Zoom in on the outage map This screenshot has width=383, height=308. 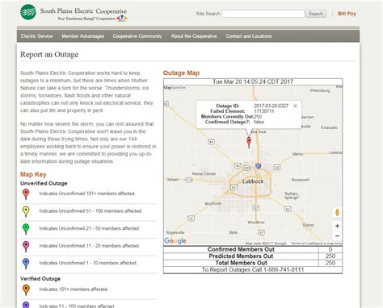point(337,226)
